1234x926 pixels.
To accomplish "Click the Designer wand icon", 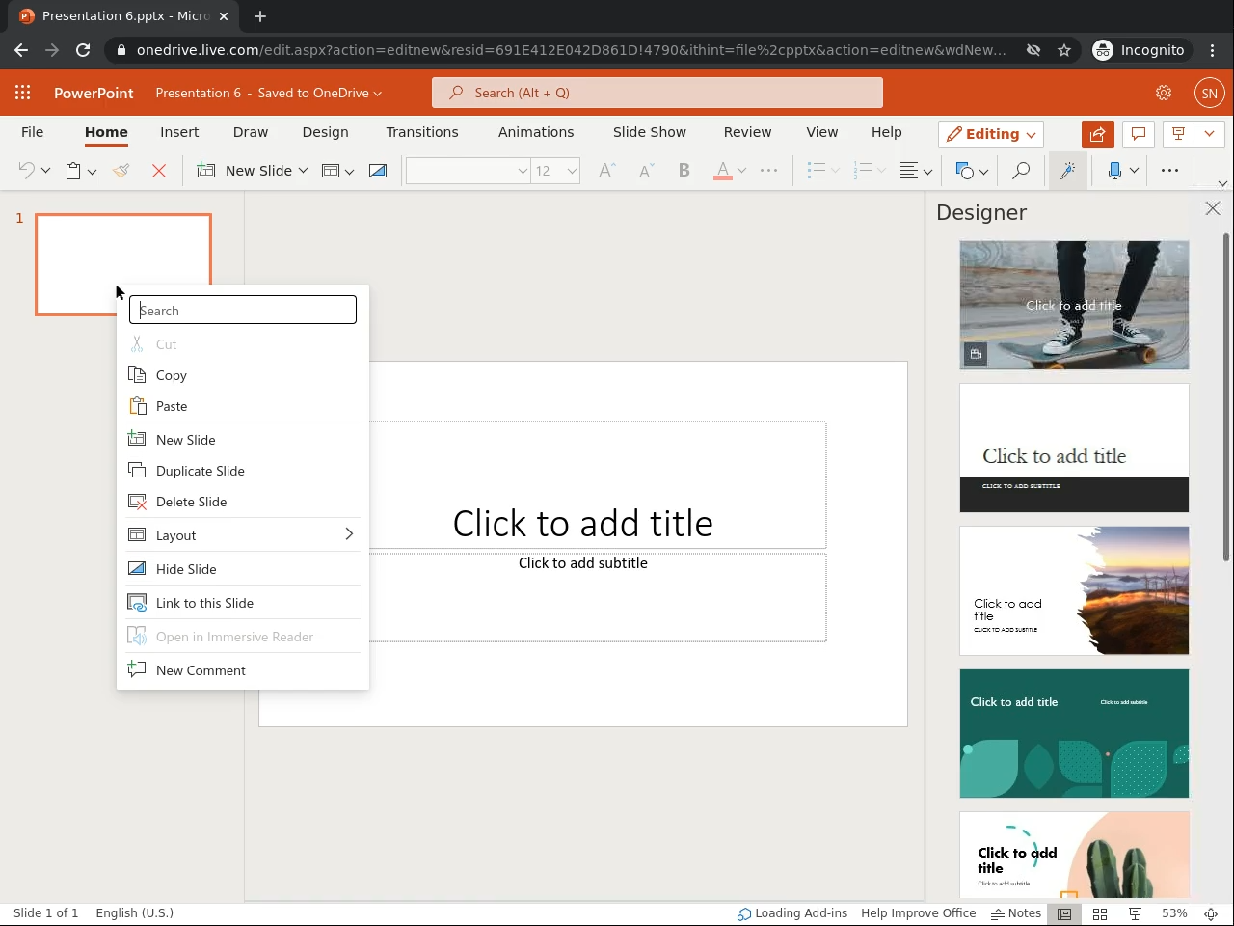I will [x=1067, y=171].
